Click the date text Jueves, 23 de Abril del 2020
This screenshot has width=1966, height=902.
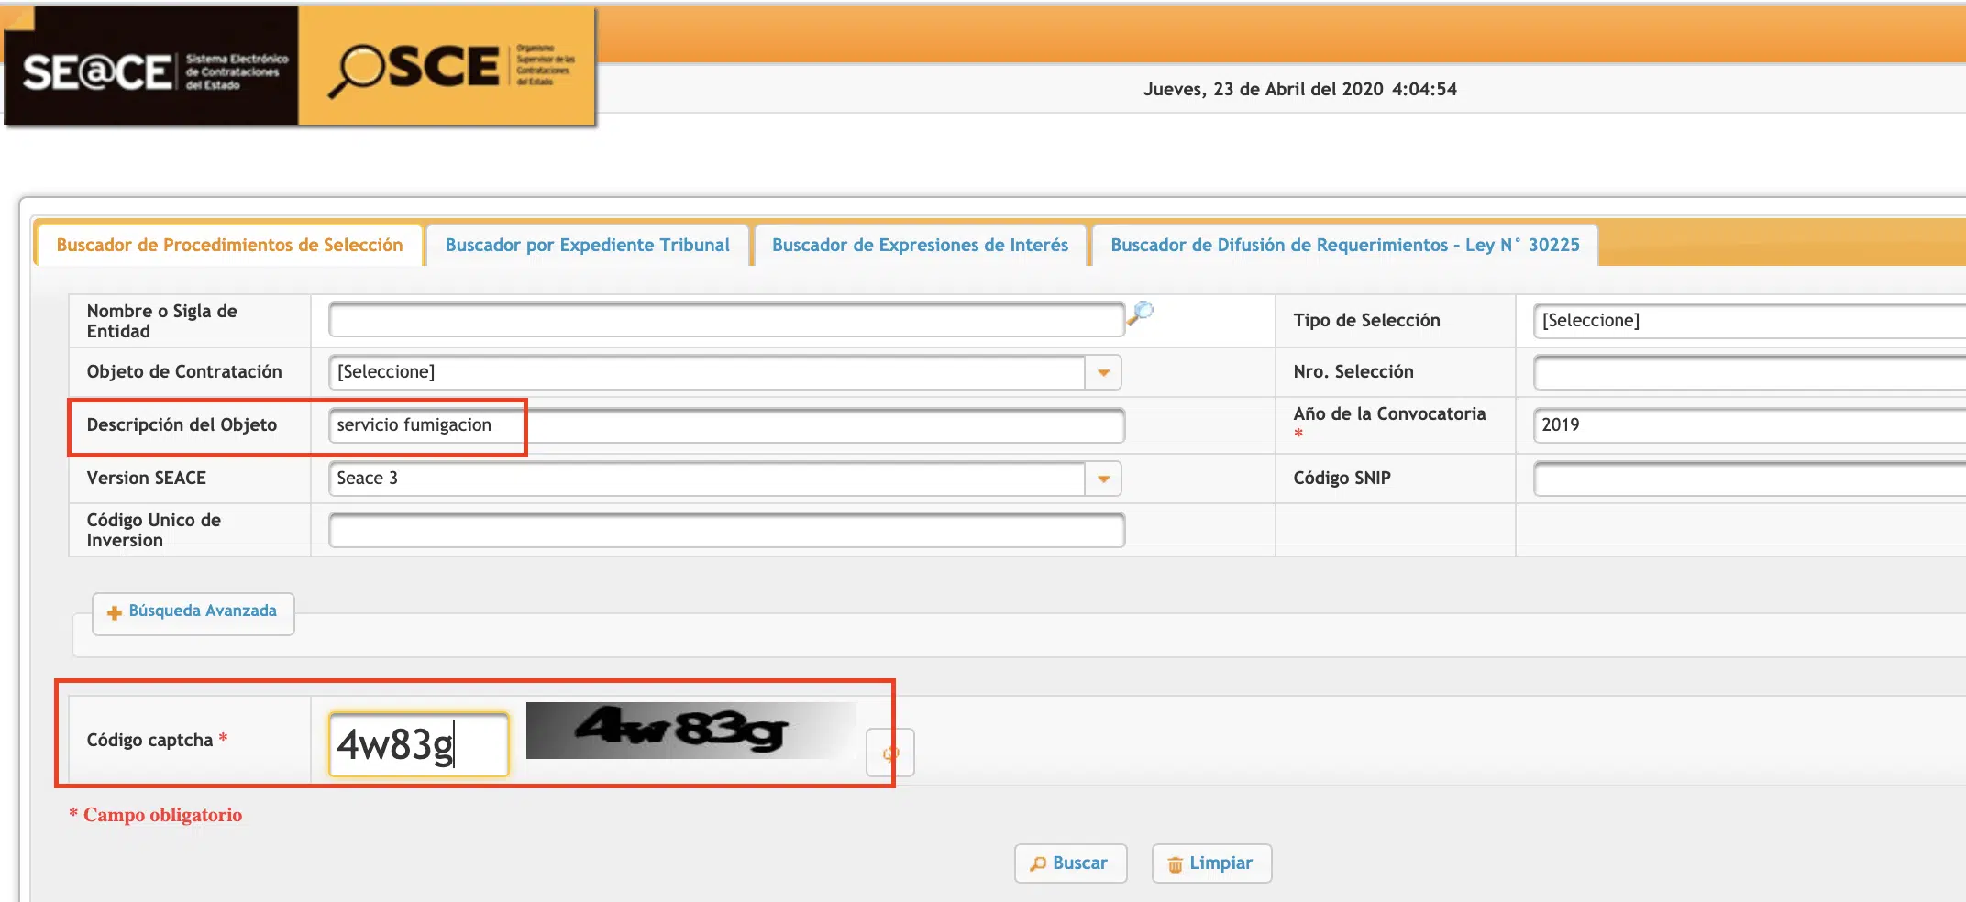(1263, 90)
